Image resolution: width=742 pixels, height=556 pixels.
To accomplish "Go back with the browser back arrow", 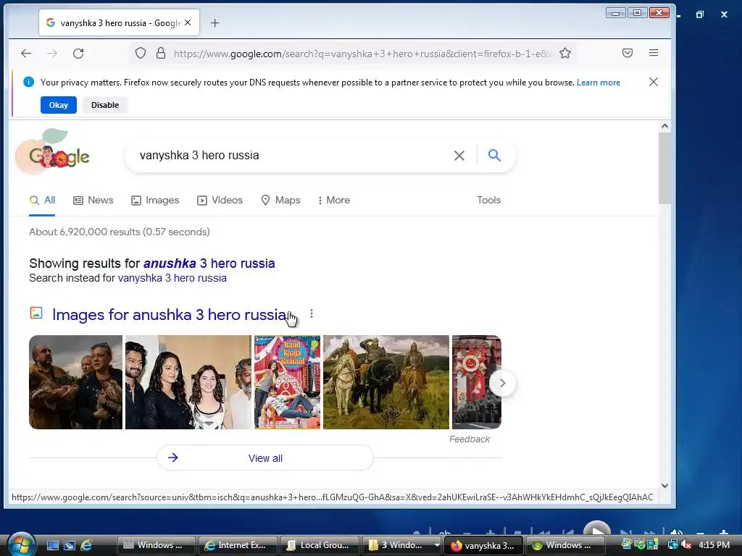I will pos(26,54).
